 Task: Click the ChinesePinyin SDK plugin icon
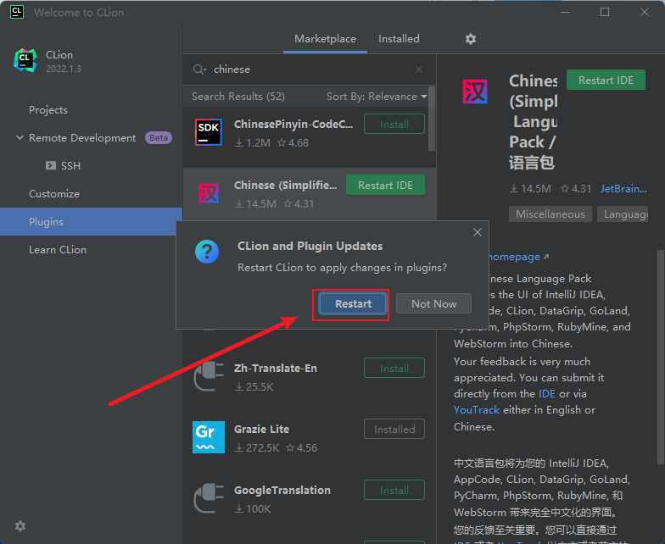click(209, 132)
